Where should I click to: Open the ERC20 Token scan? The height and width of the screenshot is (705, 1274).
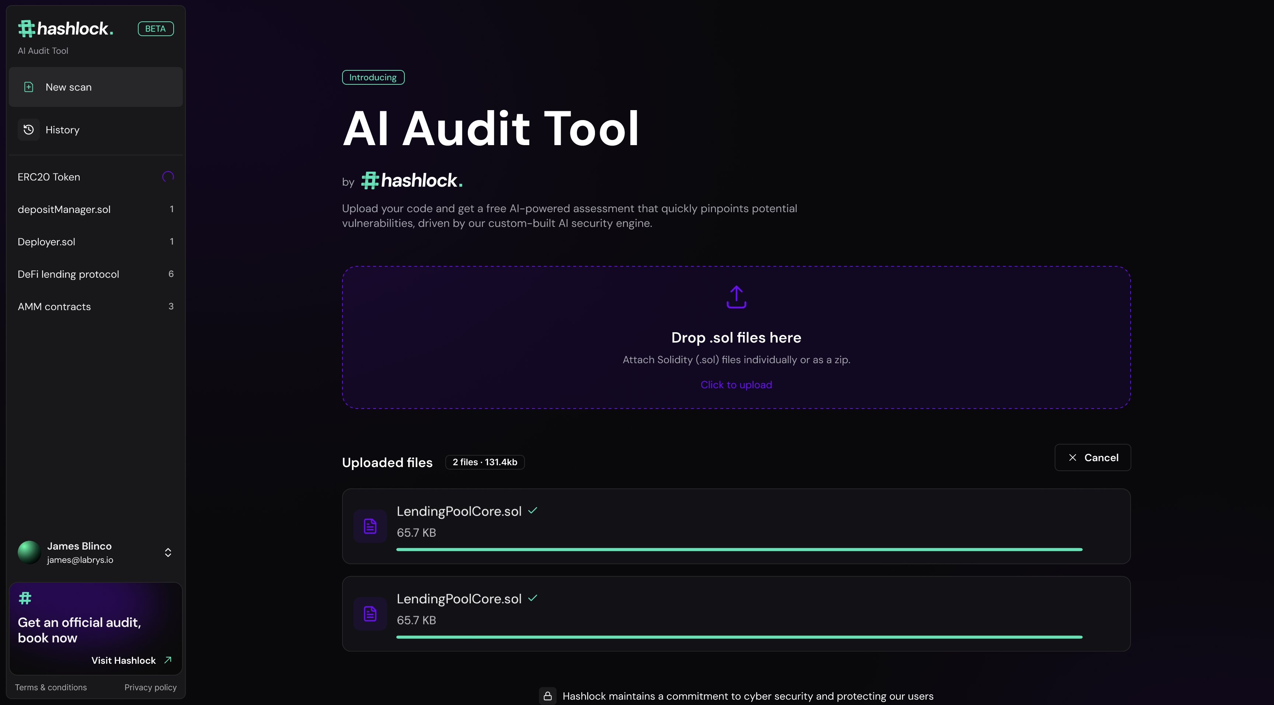pyautogui.click(x=96, y=177)
